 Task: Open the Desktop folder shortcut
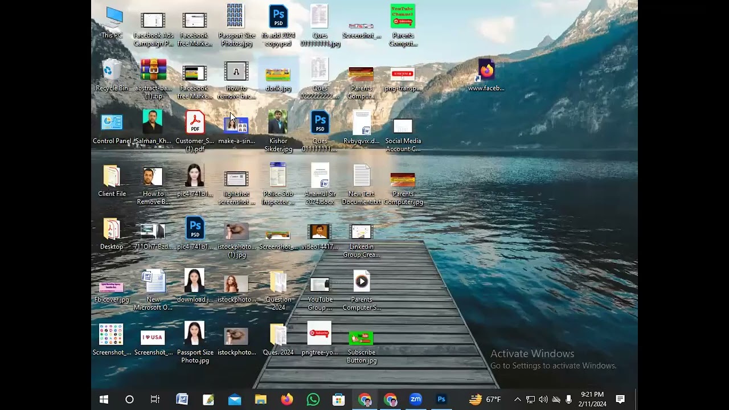click(x=112, y=234)
